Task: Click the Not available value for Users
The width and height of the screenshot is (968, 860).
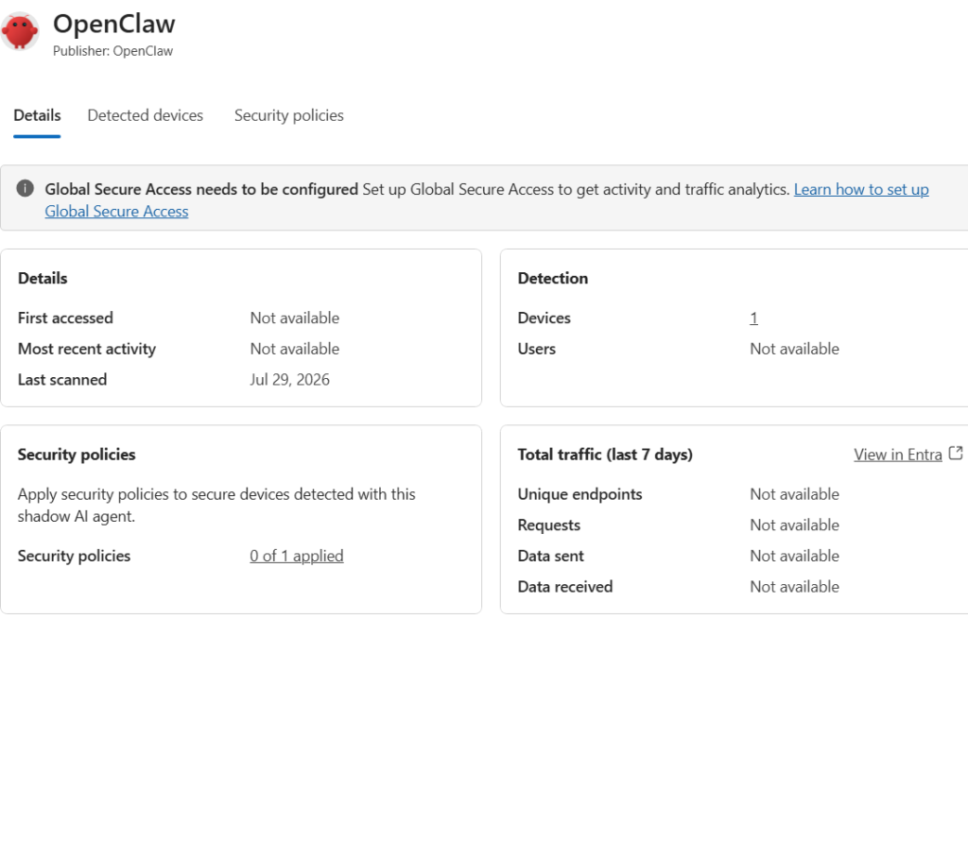Action: point(794,349)
